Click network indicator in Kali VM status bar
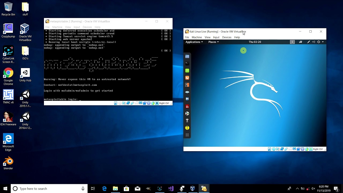Screen dimensions: 343x193 point(282,149)
